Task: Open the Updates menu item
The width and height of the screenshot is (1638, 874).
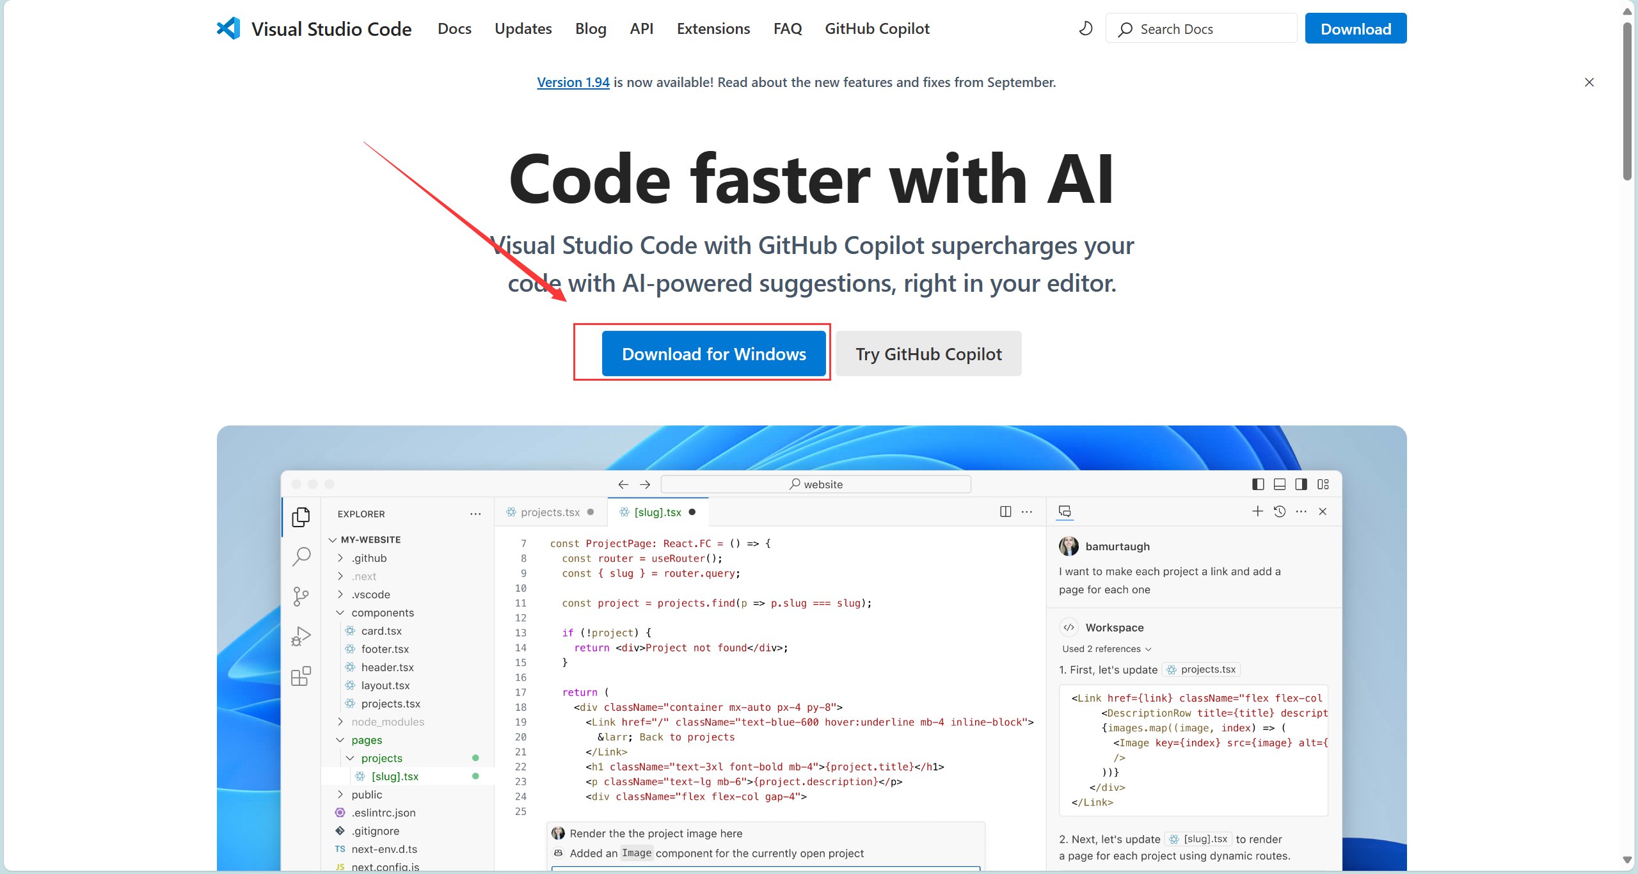Action: [523, 29]
